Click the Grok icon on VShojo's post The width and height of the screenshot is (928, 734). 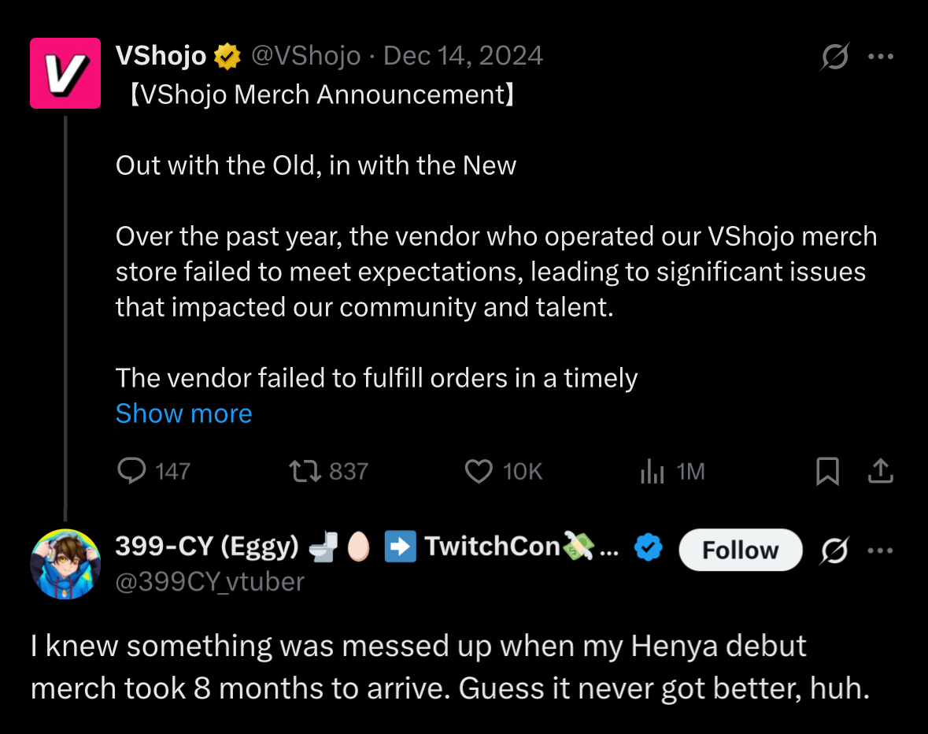tap(834, 57)
